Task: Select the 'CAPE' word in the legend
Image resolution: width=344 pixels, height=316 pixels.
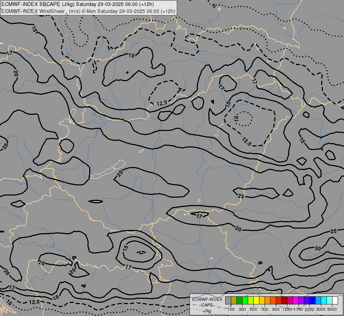Action: pos(207,305)
